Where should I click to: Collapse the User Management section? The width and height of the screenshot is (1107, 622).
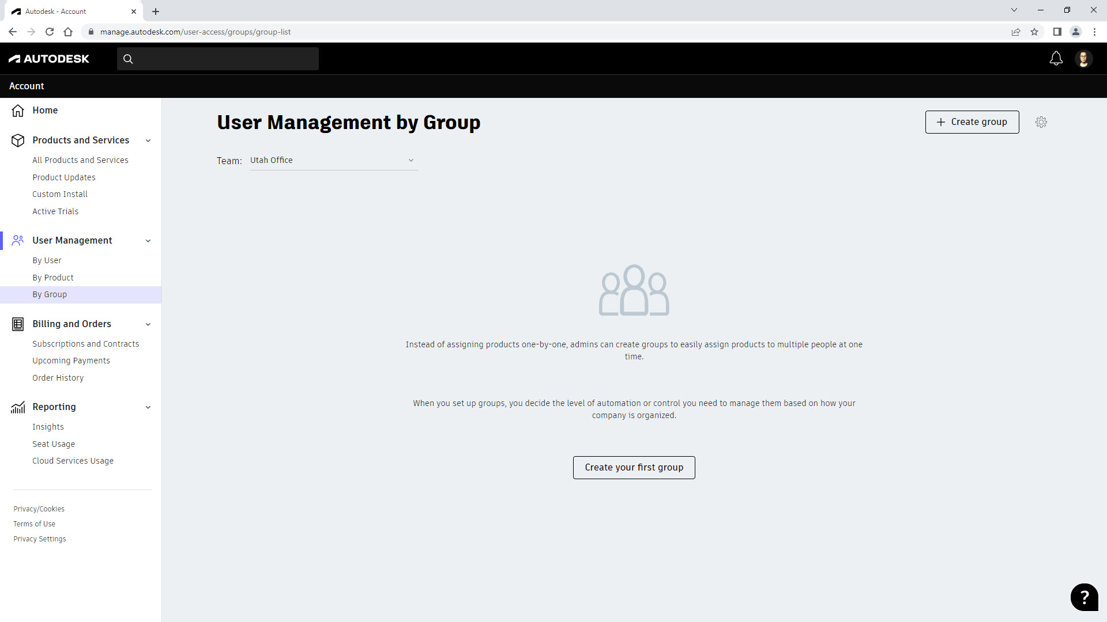148,241
